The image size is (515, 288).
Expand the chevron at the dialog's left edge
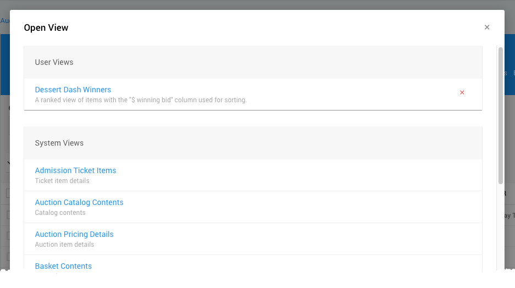point(9,163)
